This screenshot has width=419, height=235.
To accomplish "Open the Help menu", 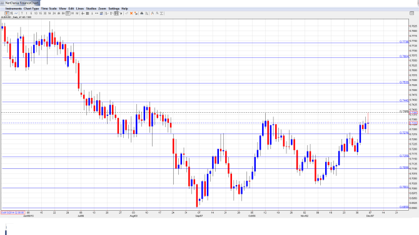I will pos(124,9).
